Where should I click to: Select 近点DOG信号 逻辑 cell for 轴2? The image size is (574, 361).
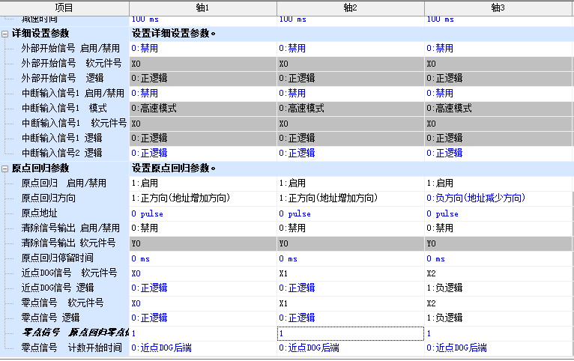(351, 288)
